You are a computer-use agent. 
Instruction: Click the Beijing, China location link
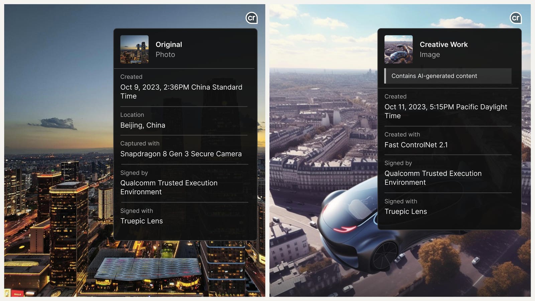tap(142, 125)
